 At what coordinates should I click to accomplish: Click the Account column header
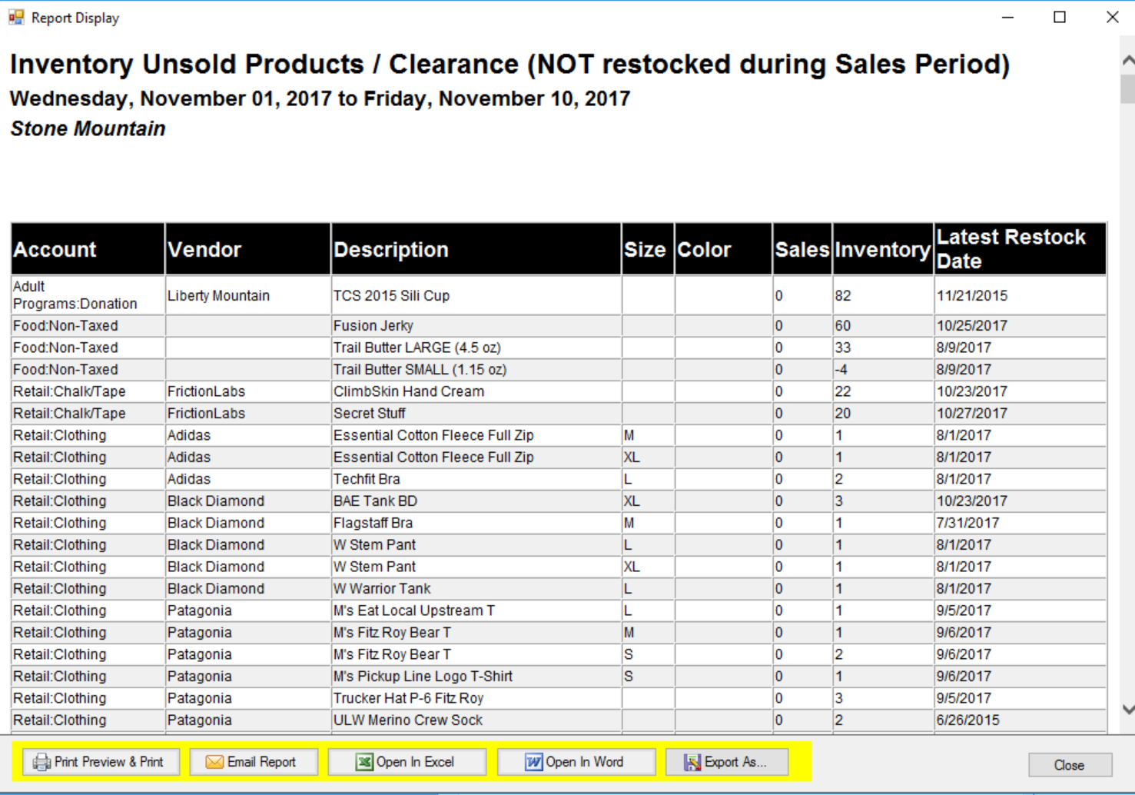coord(88,249)
